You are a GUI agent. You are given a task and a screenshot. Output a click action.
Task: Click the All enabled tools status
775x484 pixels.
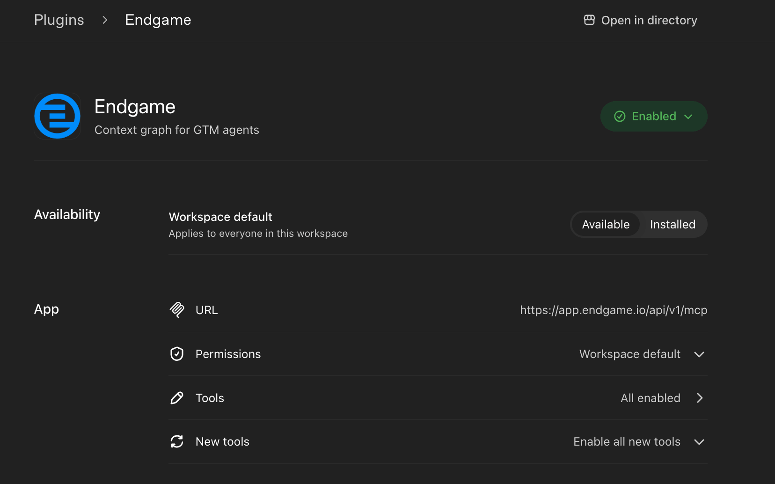pyautogui.click(x=651, y=398)
